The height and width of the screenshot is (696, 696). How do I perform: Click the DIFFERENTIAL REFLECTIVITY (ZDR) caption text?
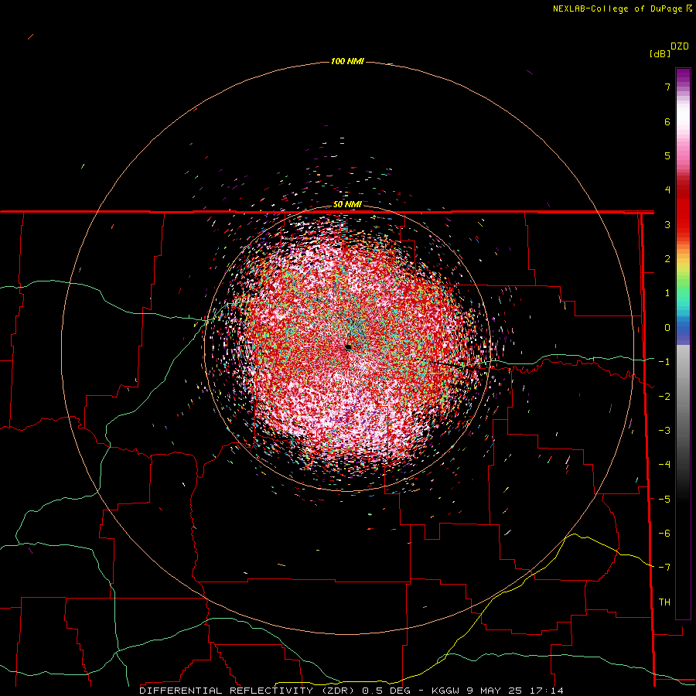249,691
